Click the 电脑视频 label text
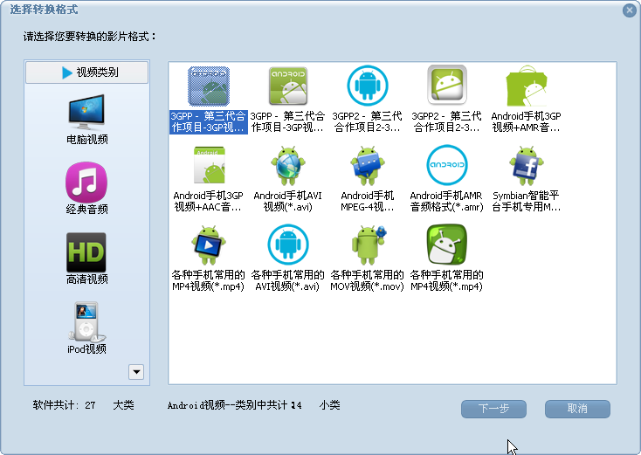Viewport: 641px width, 455px height. tap(86, 140)
